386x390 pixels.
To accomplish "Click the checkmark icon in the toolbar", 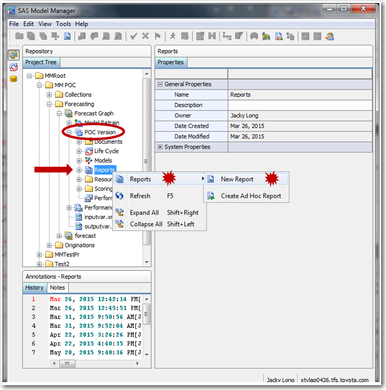I will pos(133,36).
